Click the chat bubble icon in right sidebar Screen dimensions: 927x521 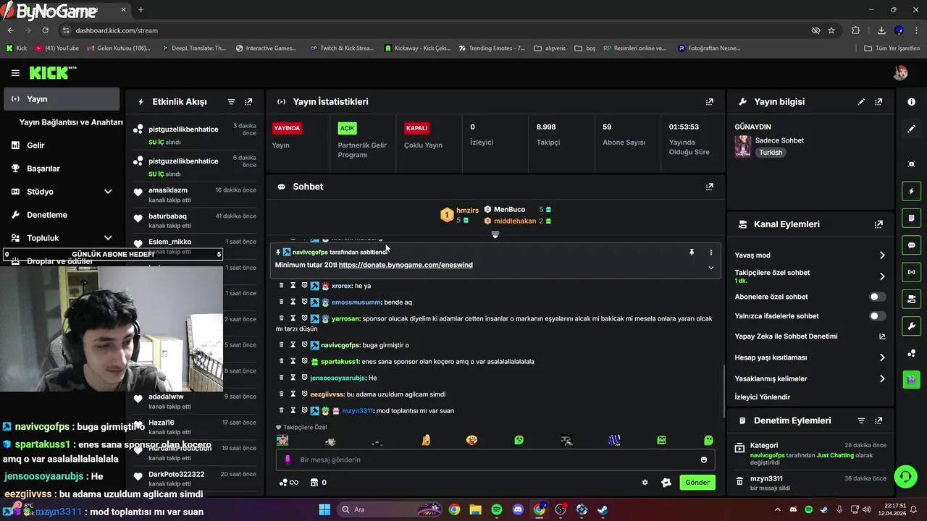pos(911,245)
